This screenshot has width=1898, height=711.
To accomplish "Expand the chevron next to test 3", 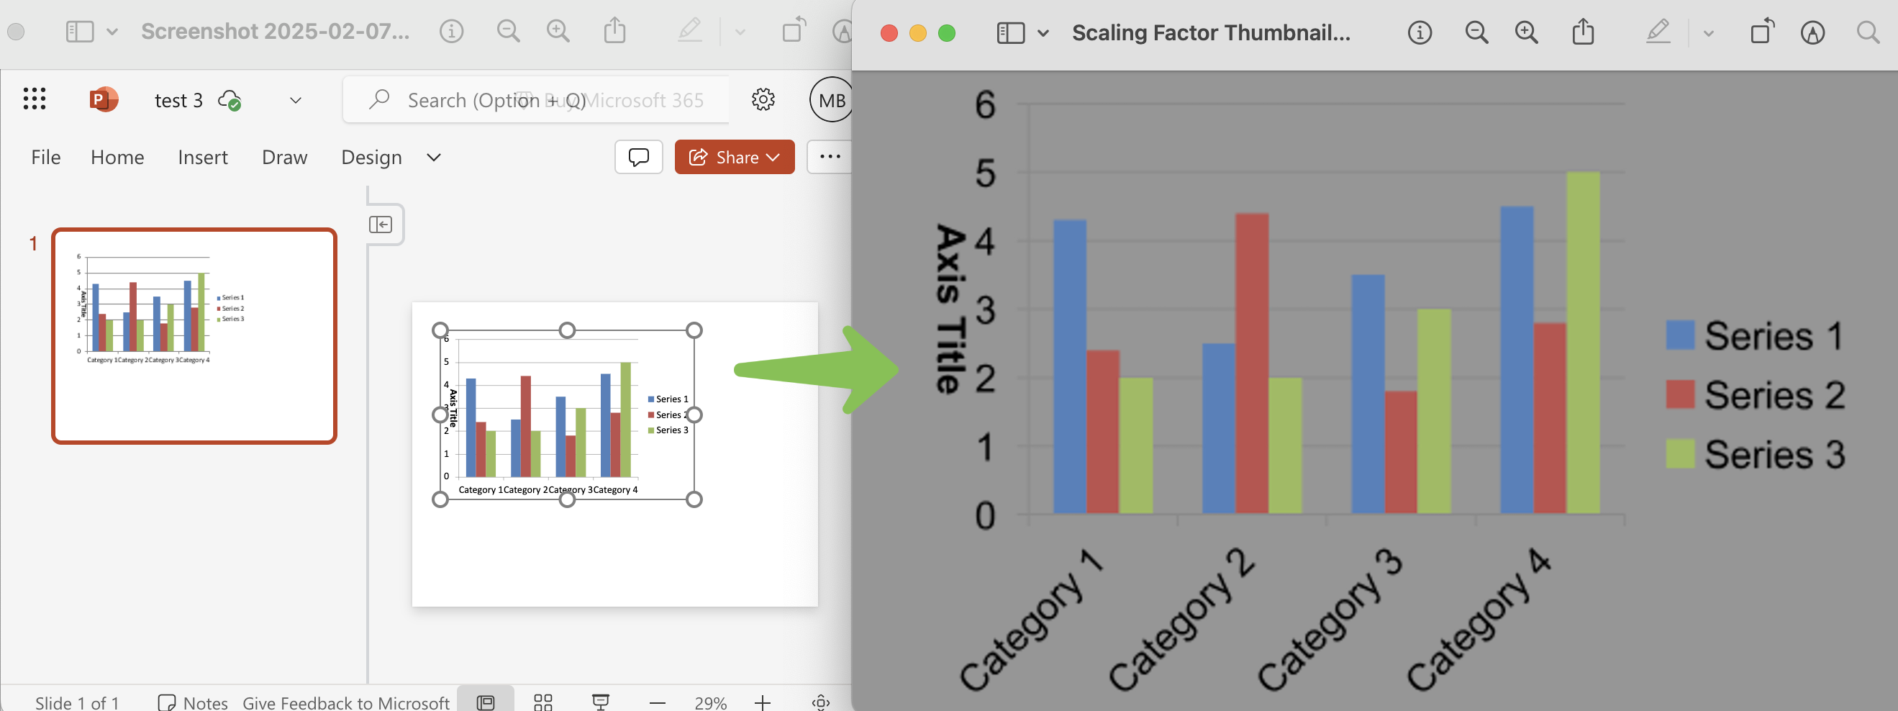I will coord(296,100).
